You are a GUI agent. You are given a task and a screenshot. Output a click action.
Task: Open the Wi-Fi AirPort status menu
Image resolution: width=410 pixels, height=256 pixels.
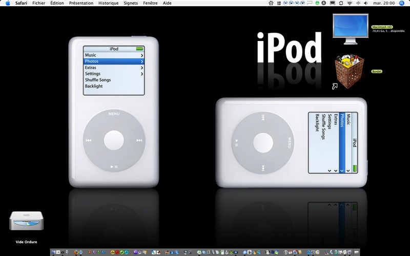pyautogui.click(x=350, y=3)
